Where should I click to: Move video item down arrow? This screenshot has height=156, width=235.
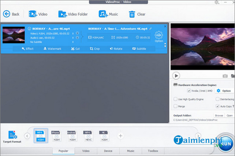click(165, 46)
